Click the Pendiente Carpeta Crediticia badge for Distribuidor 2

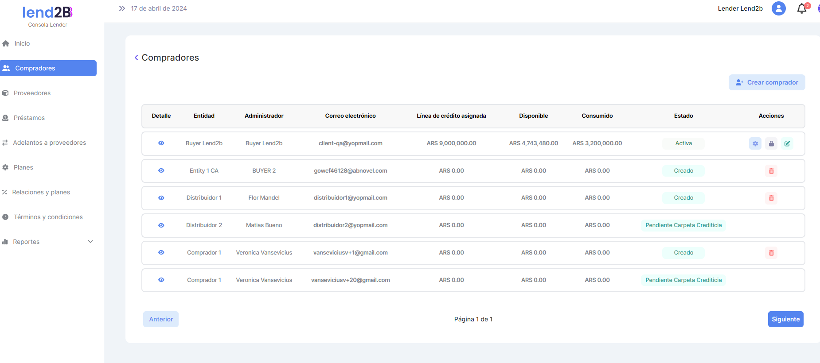pos(683,225)
